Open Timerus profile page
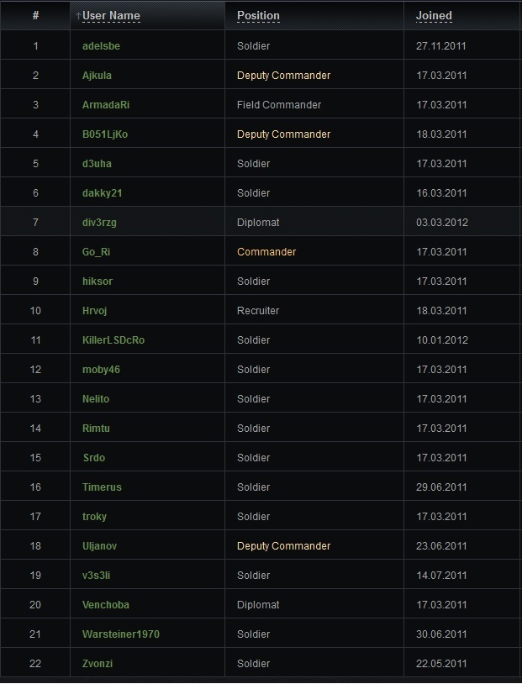522x684 pixels. 102,487
